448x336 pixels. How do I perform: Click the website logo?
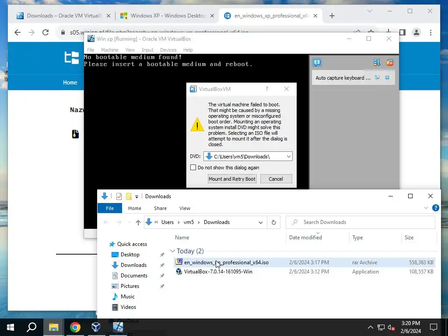pyautogui.click(x=71, y=57)
